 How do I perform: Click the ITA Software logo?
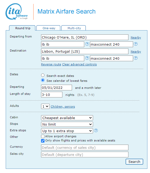coord(16,11)
